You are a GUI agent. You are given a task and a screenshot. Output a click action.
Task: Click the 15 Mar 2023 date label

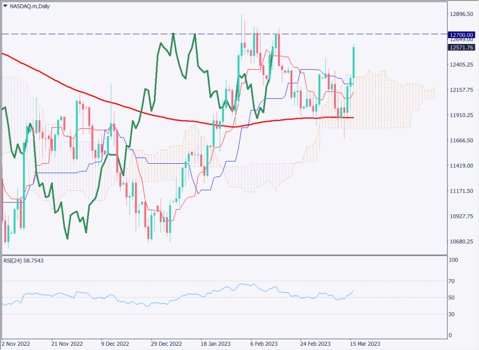(x=364, y=343)
